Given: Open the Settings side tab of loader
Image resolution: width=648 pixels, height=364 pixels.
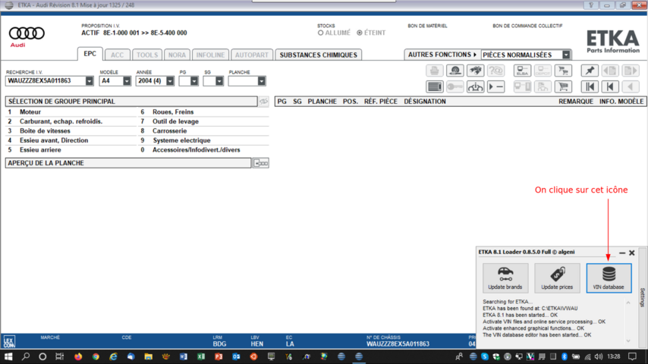Looking at the screenshot, I should click(642, 297).
